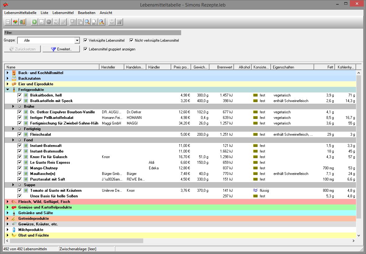Click the shopping cart icon at toolbar end
The image size is (366, 254).
119,22
